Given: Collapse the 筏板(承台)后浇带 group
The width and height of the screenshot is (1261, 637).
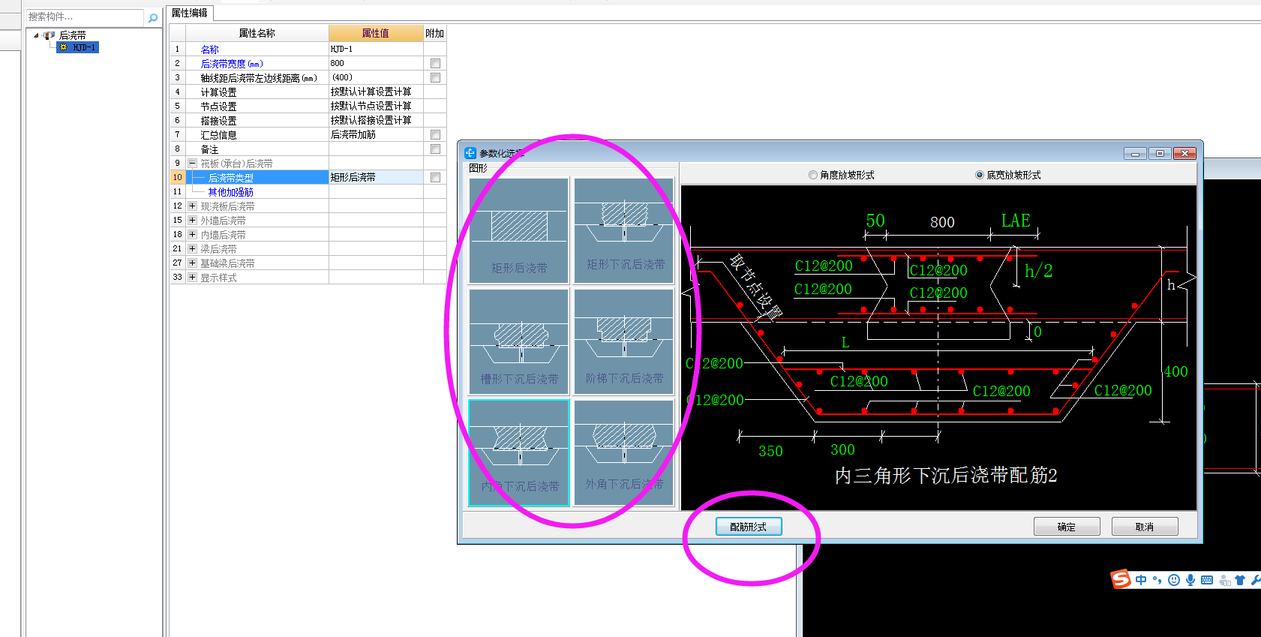Looking at the screenshot, I should [x=192, y=164].
